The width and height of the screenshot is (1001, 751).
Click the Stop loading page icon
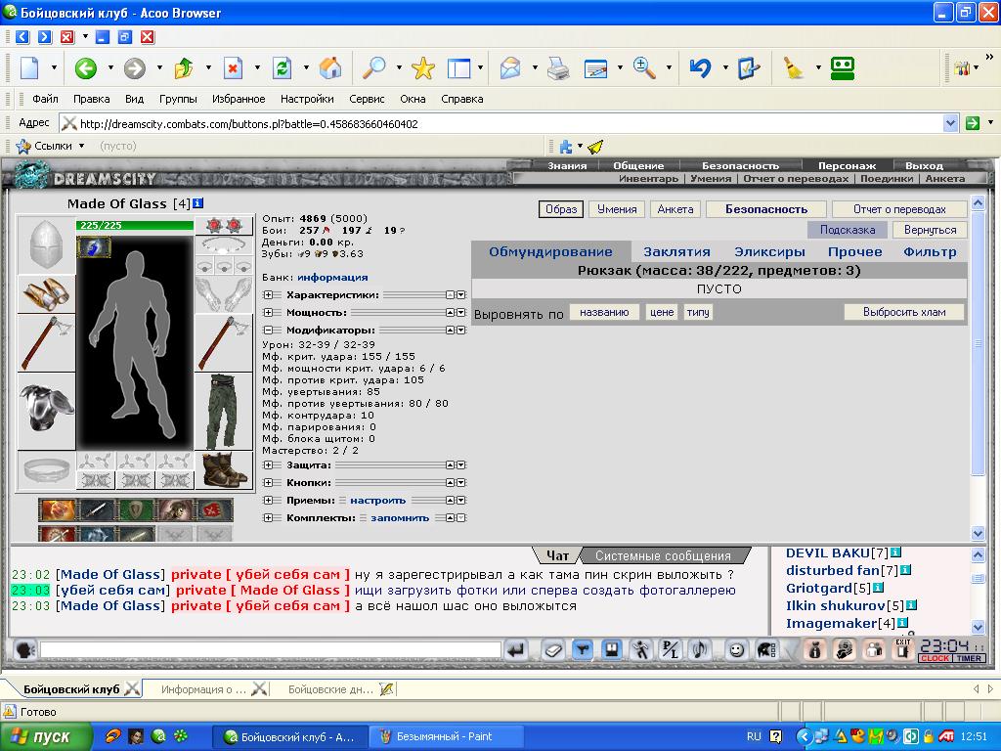233,67
